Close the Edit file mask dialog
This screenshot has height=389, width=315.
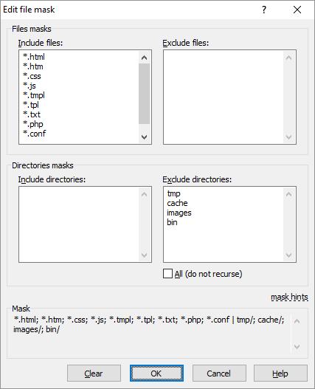[297, 10]
